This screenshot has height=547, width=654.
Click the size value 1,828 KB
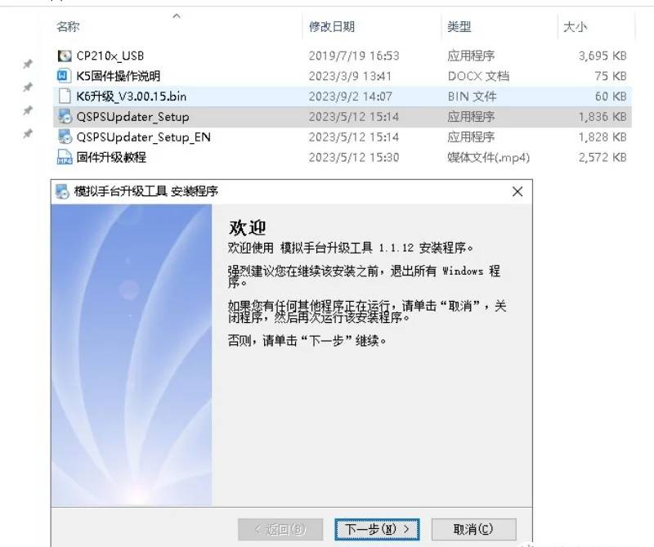(x=602, y=137)
